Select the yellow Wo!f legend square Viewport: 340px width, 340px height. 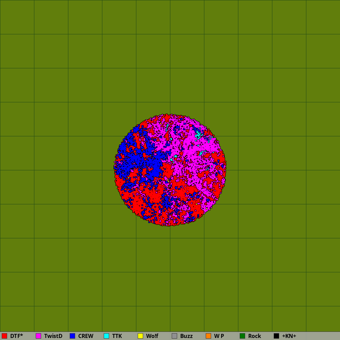click(x=140, y=336)
